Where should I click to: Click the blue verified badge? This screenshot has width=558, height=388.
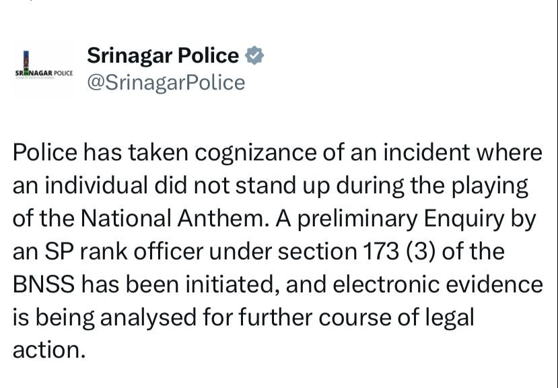(254, 56)
